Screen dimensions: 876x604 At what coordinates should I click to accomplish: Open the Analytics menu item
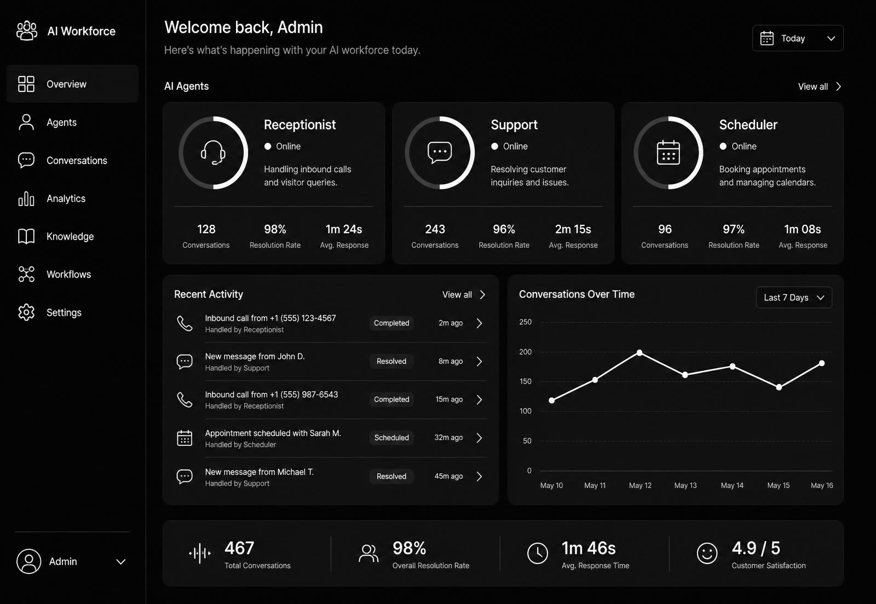[72, 198]
